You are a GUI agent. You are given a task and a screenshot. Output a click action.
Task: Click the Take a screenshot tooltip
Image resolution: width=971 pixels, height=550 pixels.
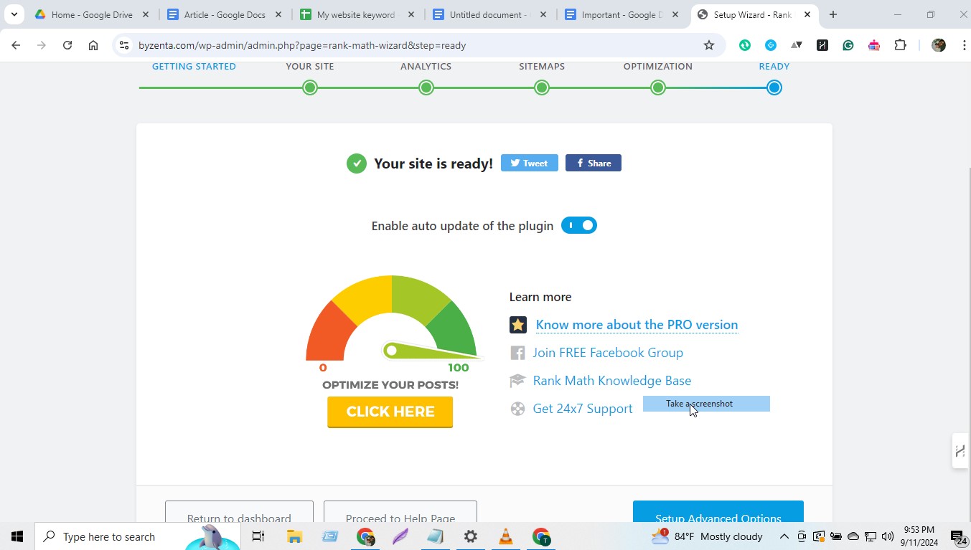pos(706,404)
